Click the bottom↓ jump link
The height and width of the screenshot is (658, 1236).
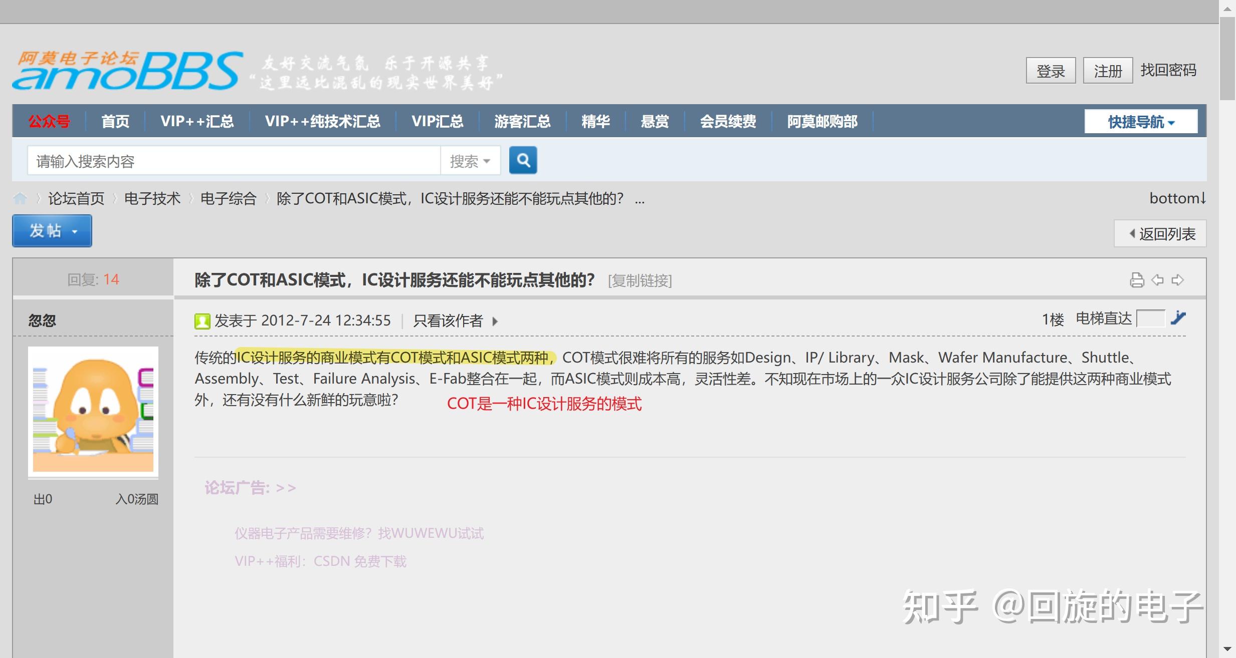click(1177, 198)
